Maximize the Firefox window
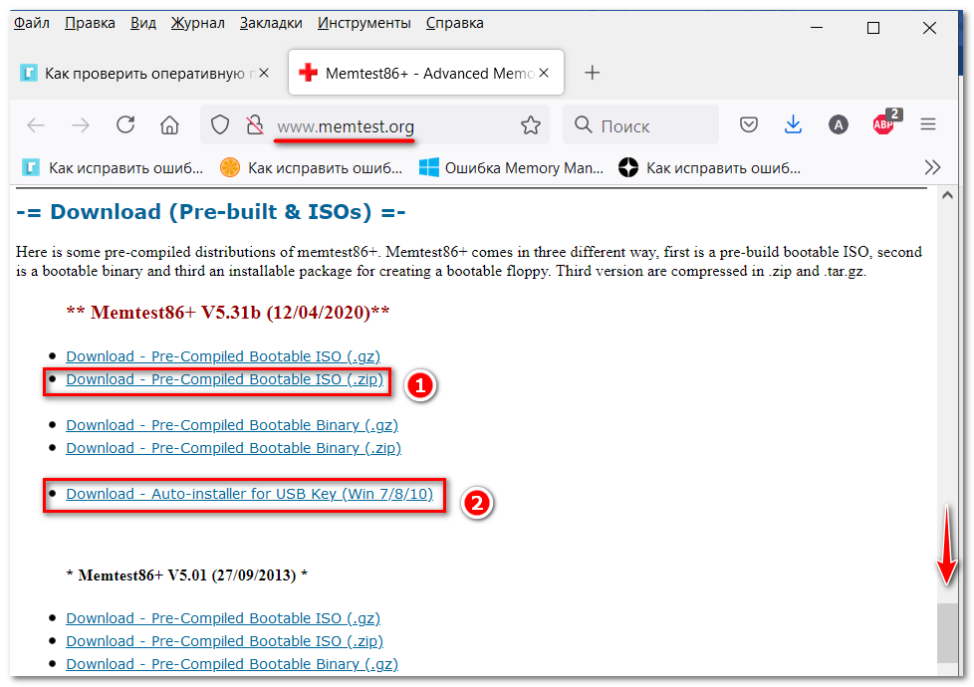974x687 pixels. [x=873, y=28]
